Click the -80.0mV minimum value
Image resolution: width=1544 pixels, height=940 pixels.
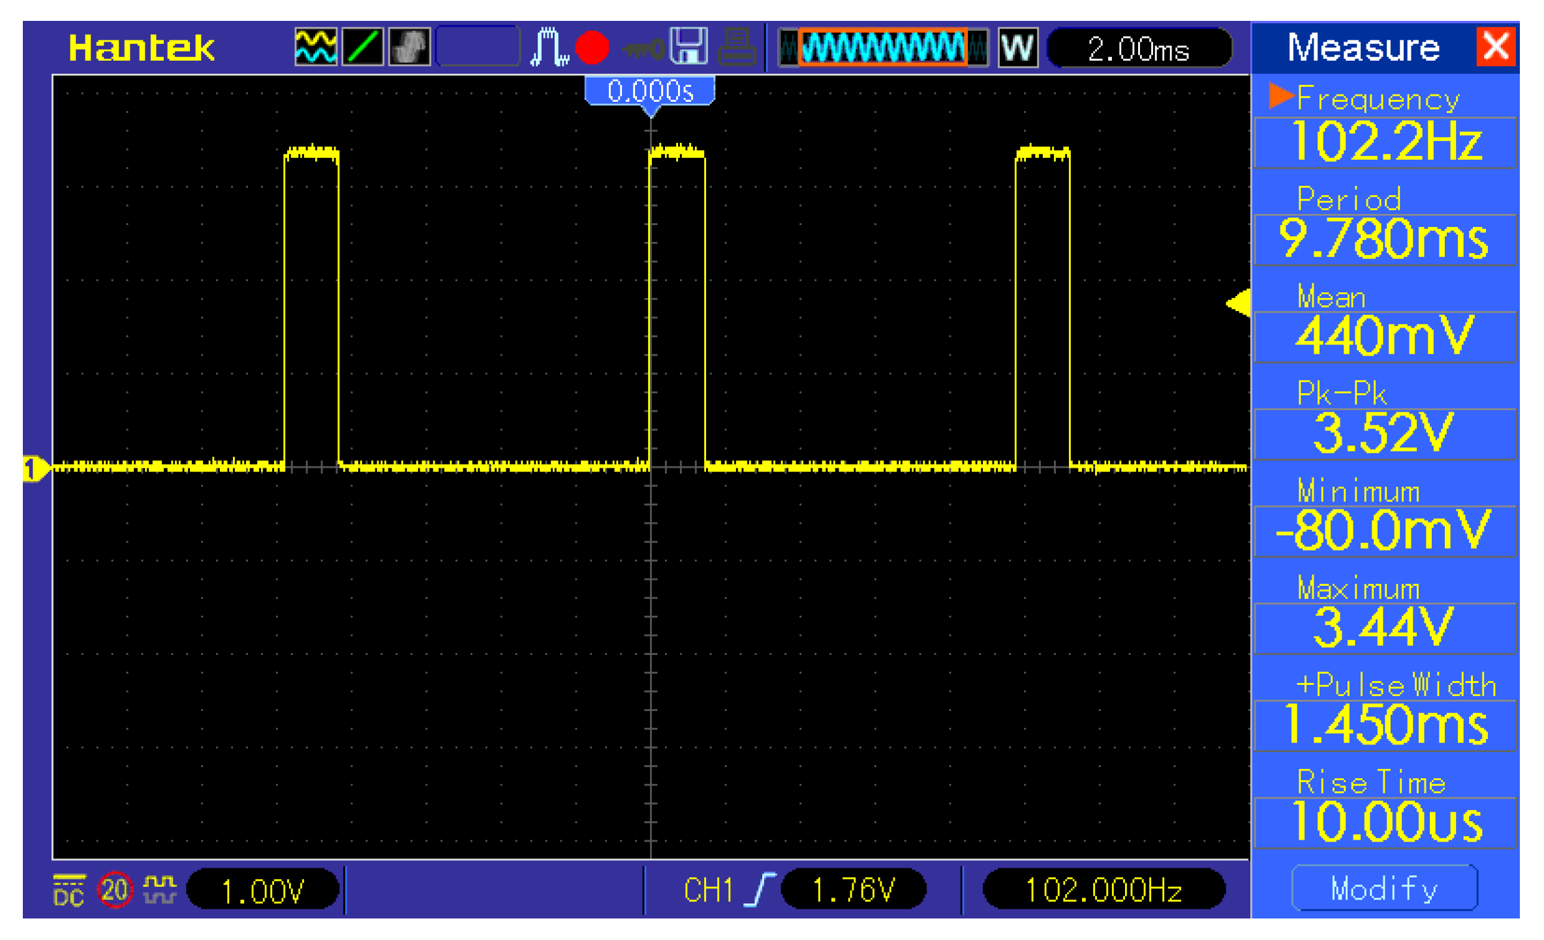(x=1385, y=531)
